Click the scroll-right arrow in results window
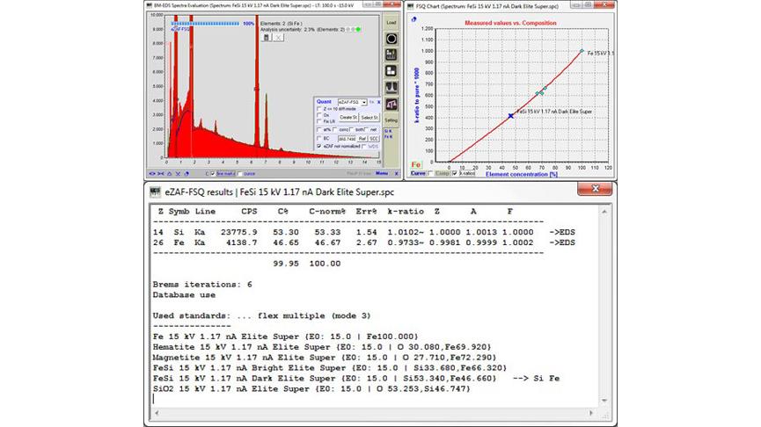This screenshot has height=427, width=761. [x=590, y=413]
